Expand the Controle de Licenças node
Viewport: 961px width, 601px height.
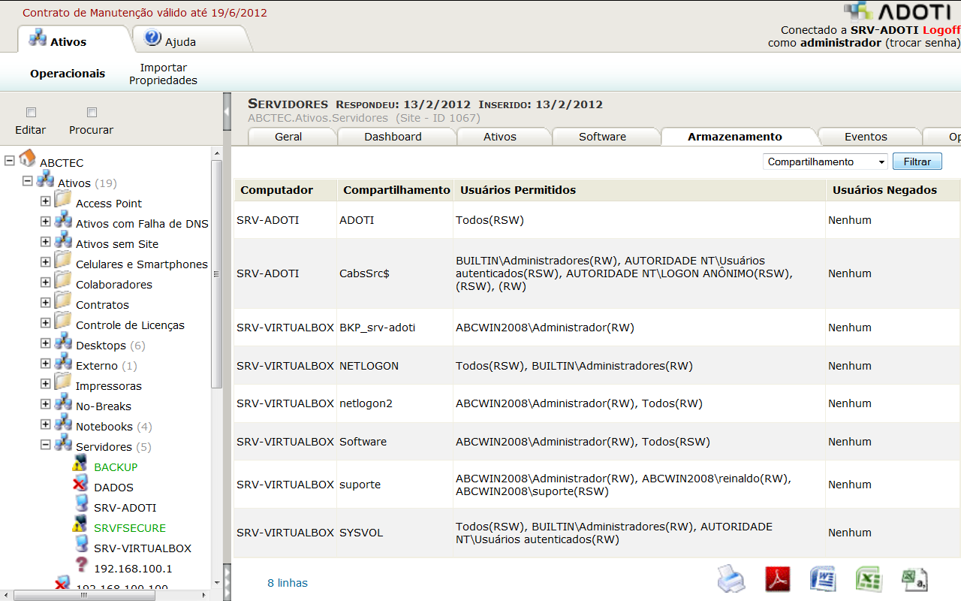[46, 323]
